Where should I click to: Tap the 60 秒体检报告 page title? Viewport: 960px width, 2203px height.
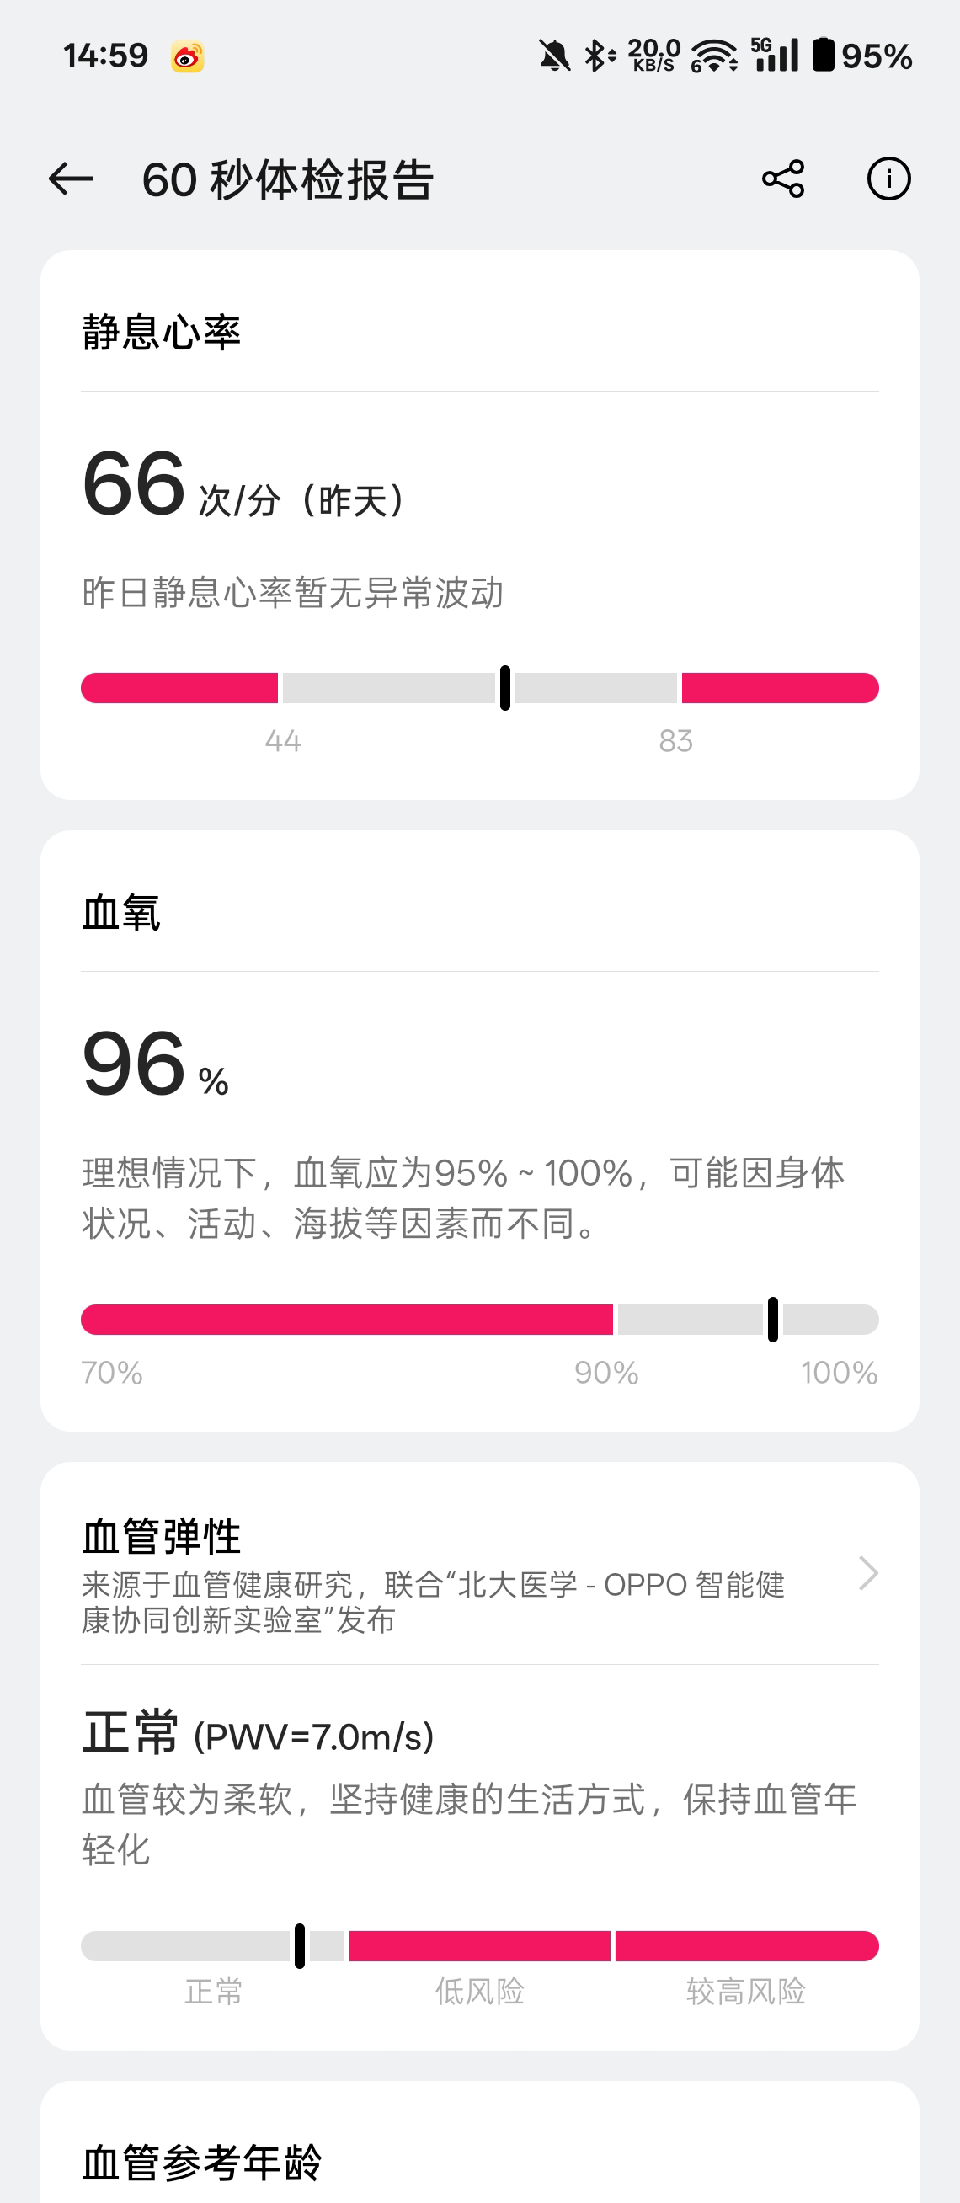288,179
